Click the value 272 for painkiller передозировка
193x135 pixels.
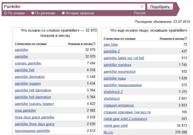(x=184, y=85)
